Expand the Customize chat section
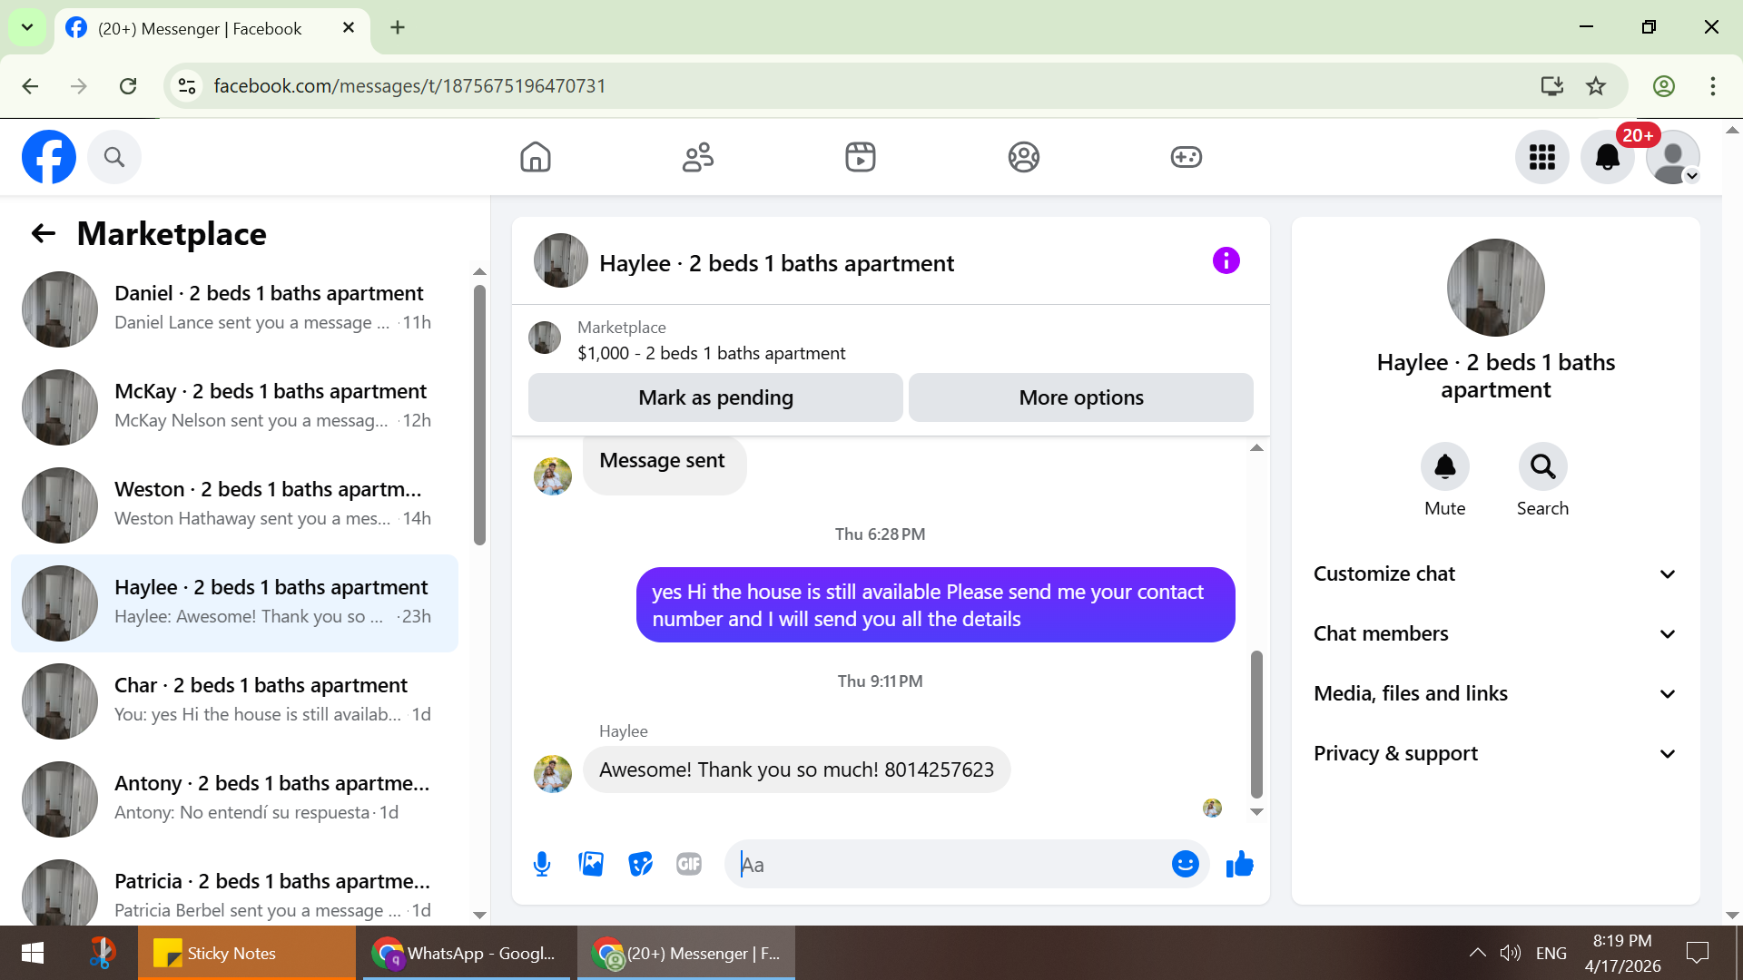The width and height of the screenshot is (1743, 980). pyautogui.click(x=1495, y=573)
